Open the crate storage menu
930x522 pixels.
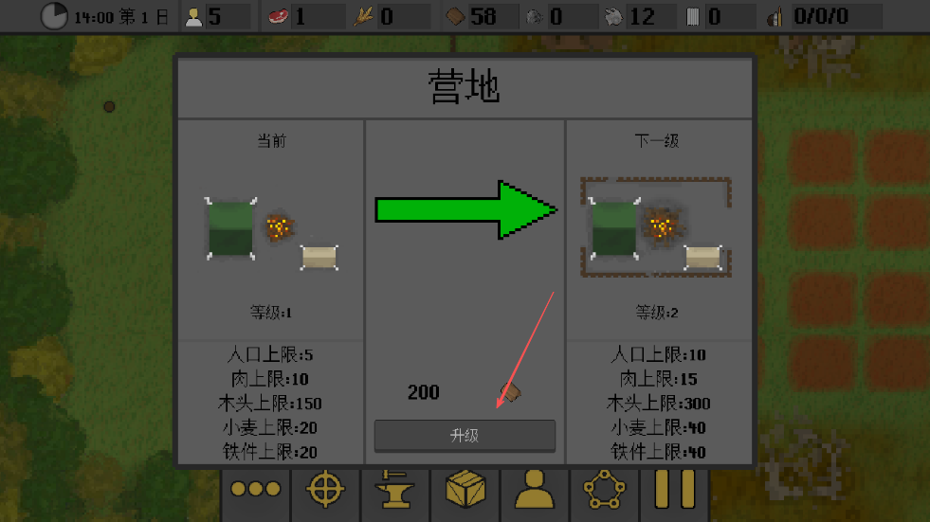click(x=465, y=489)
